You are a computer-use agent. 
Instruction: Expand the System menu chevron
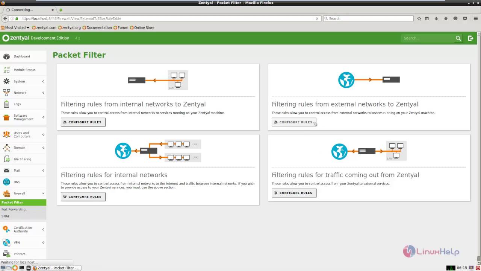43,81
